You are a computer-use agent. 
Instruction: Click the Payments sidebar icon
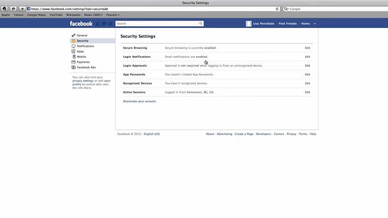point(73,62)
